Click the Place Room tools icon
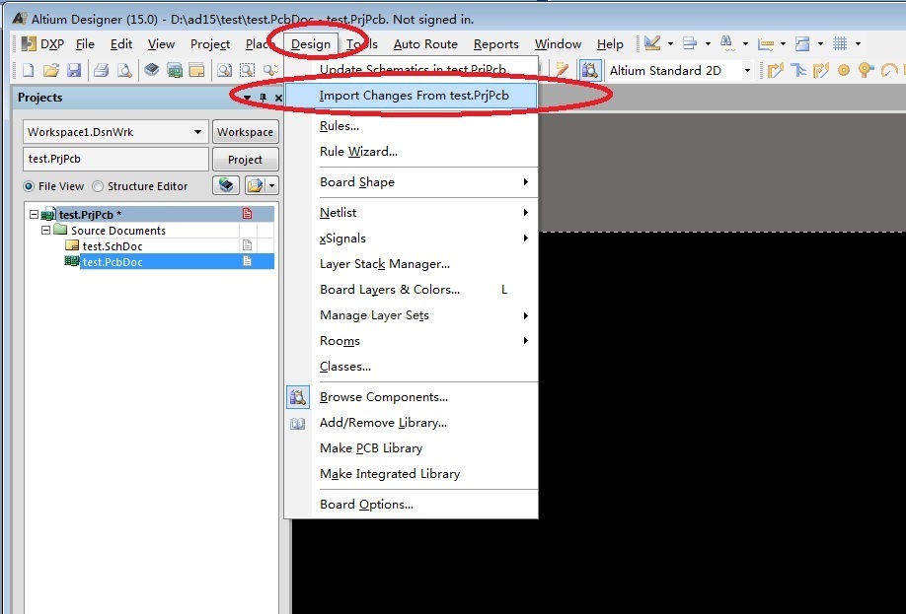This screenshot has width=906, height=614. [802, 43]
